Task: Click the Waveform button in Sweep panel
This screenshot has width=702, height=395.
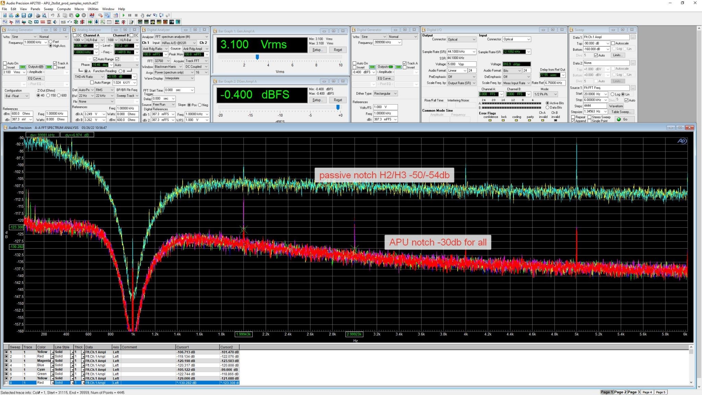Action: pyautogui.click(x=616, y=106)
